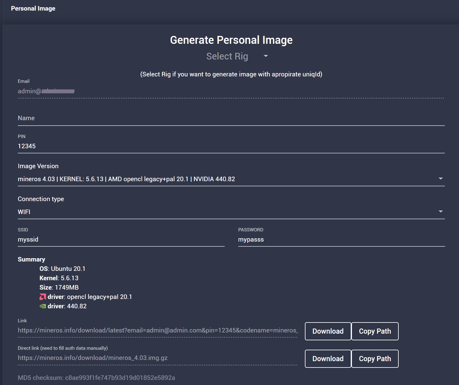The image size is (459, 385).
Task: Open the Select Rig dropdown
Action: click(x=237, y=56)
